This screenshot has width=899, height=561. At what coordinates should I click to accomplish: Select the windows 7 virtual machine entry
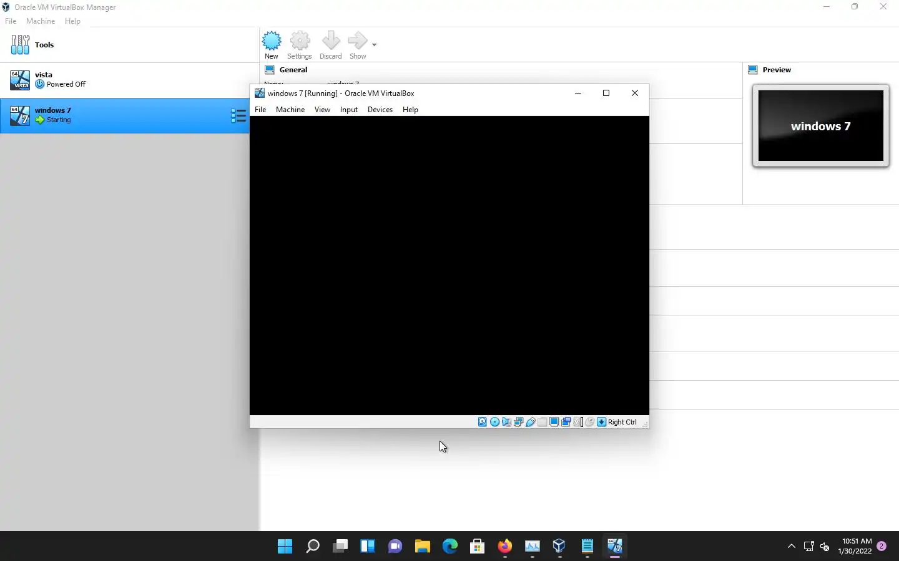[125, 115]
